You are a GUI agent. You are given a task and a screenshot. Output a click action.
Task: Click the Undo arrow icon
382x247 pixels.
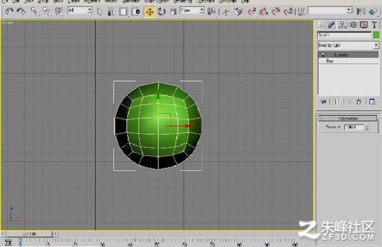9,11
